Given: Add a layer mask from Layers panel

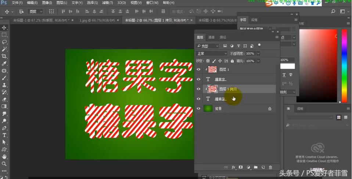Looking at the screenshot, I should (241, 167).
